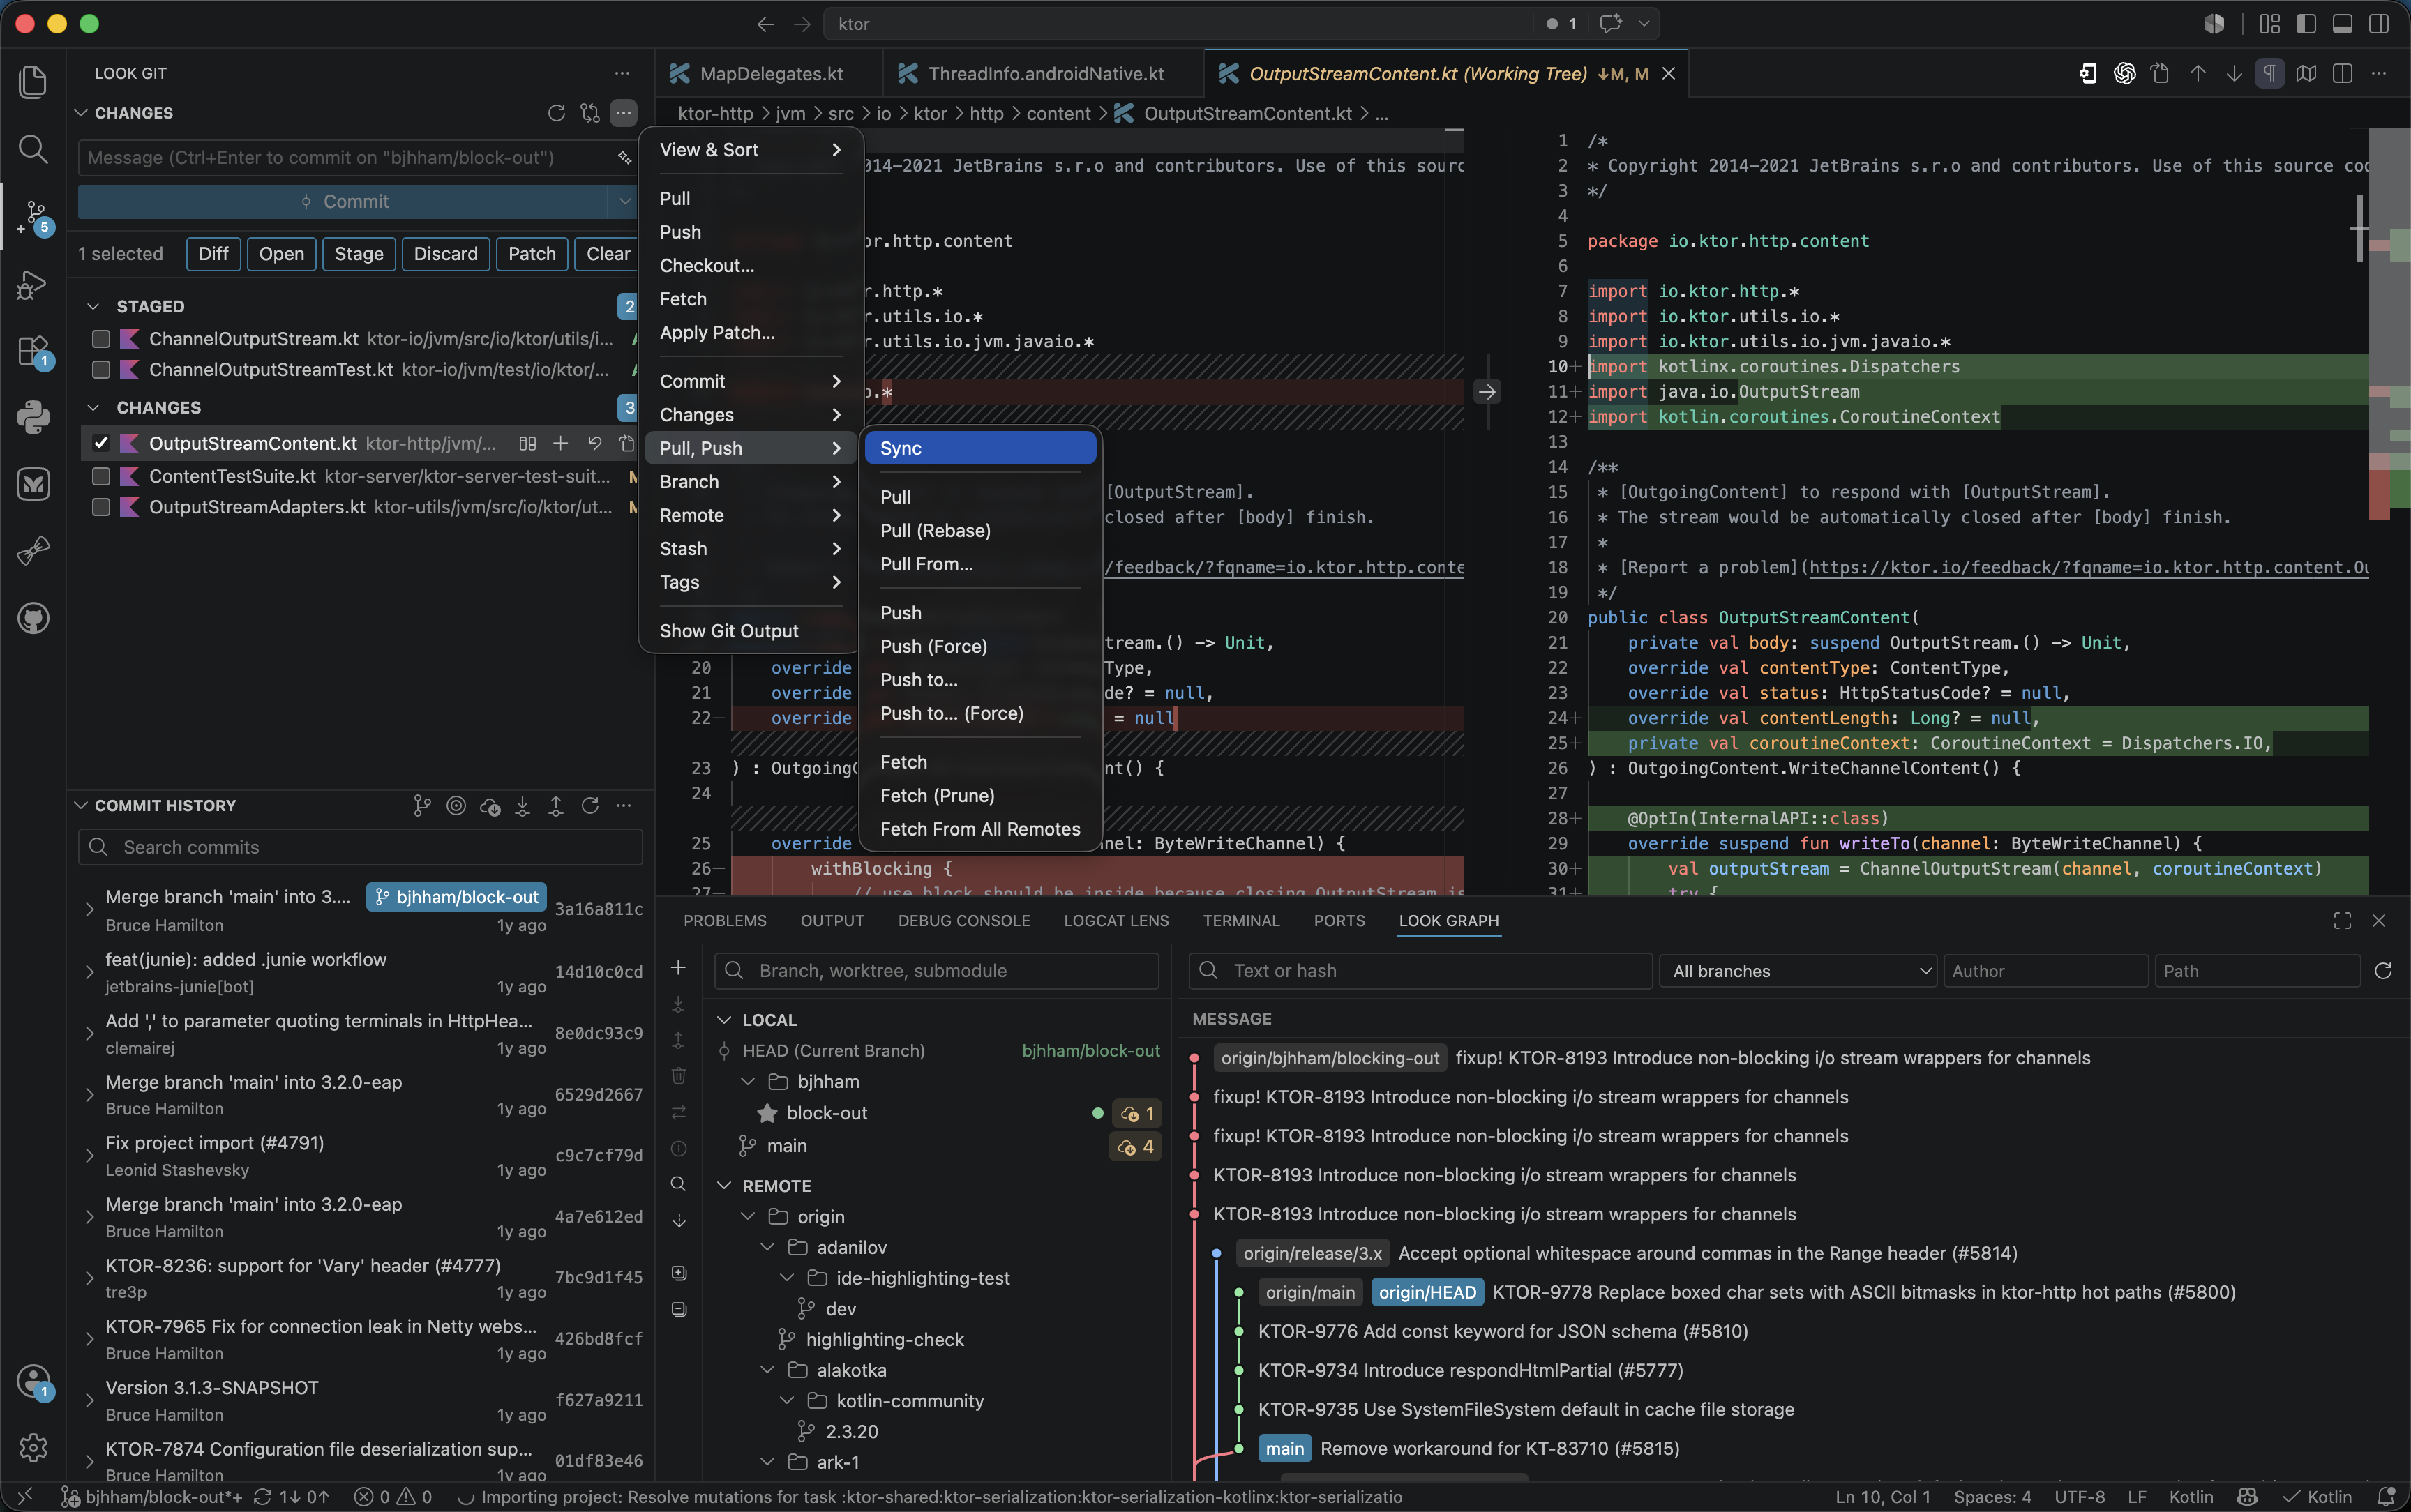Refresh the Look Graph commit list
The width and height of the screenshot is (2411, 1512).
[x=2383, y=971]
